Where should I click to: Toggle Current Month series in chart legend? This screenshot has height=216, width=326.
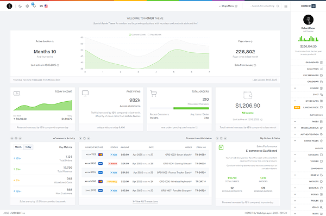tap(137, 35)
